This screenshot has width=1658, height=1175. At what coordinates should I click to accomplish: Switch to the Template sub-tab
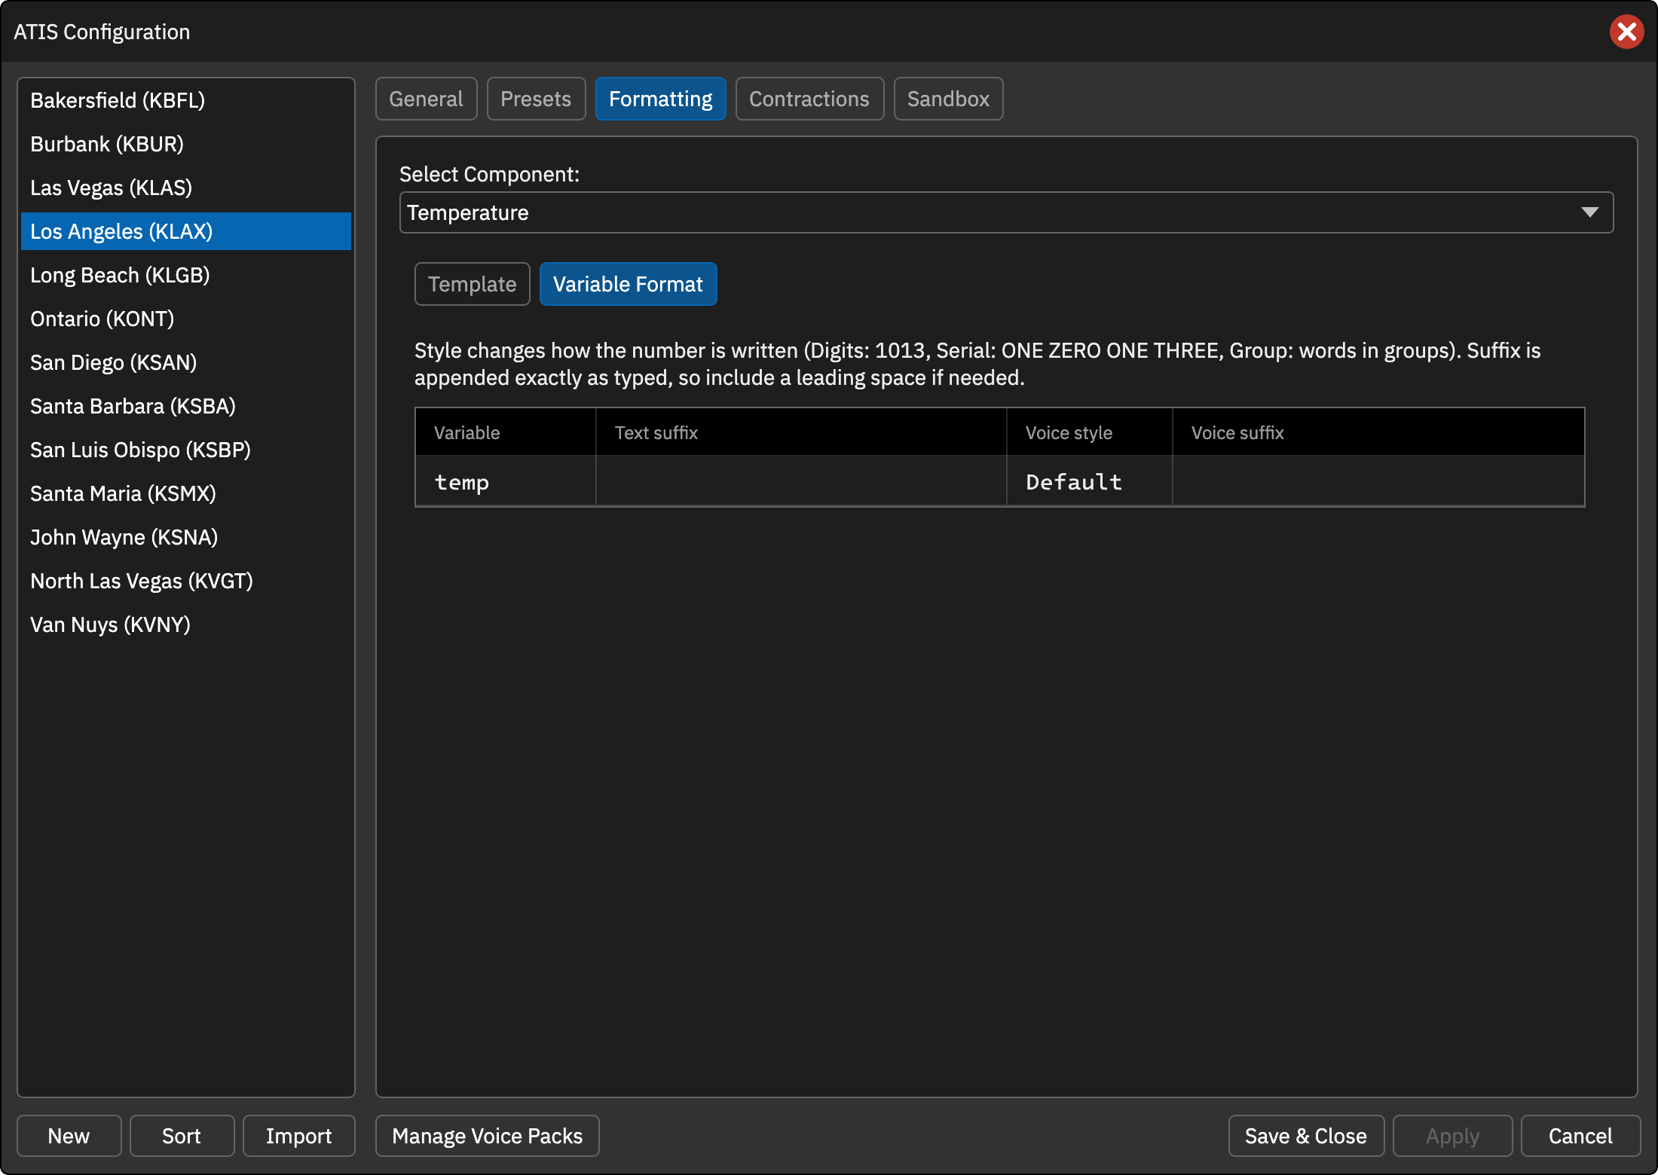point(472,284)
